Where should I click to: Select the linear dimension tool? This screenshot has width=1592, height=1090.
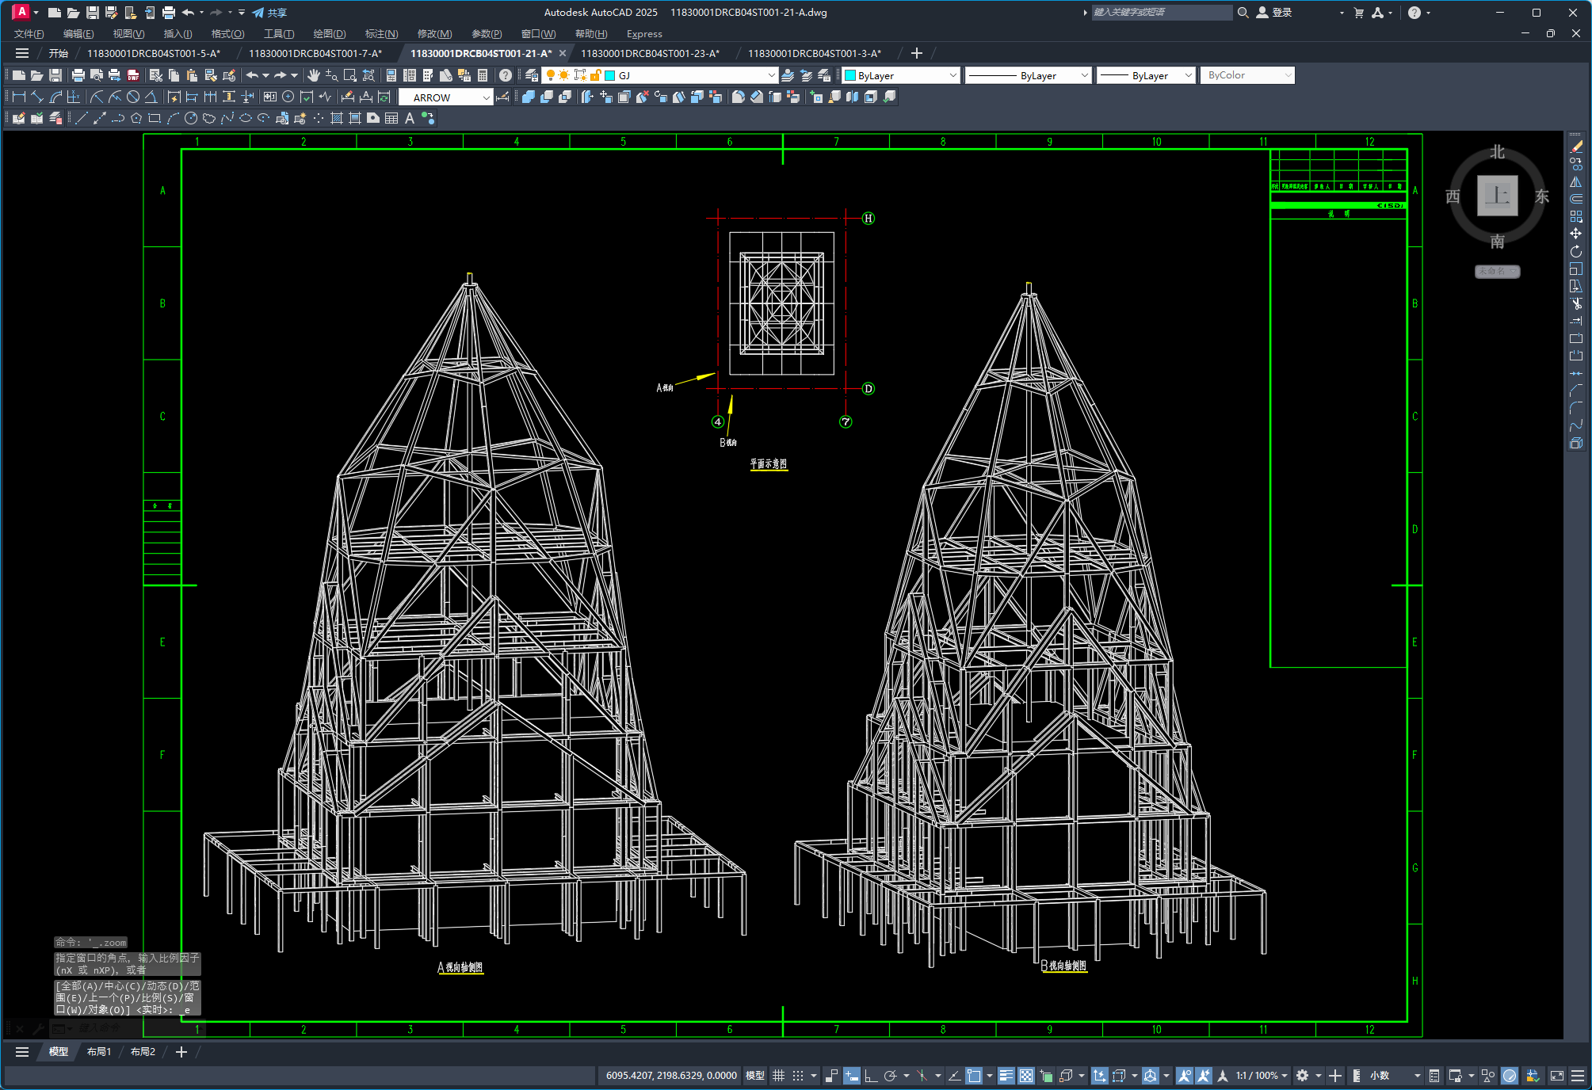[19, 97]
